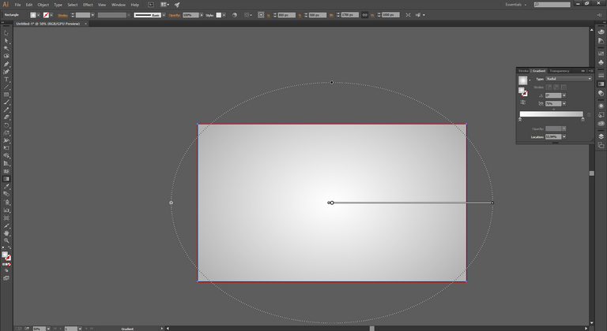Image resolution: width=607 pixels, height=331 pixels.
Task: Select the Blend tool
Action: 6,195
